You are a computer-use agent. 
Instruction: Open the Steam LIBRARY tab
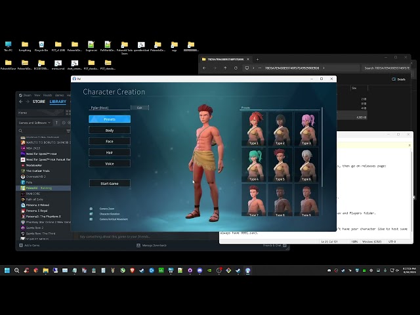coord(58,102)
